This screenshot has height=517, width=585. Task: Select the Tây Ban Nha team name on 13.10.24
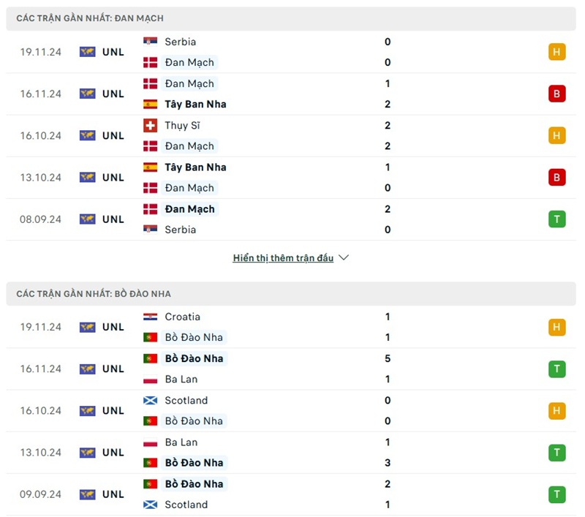click(195, 167)
